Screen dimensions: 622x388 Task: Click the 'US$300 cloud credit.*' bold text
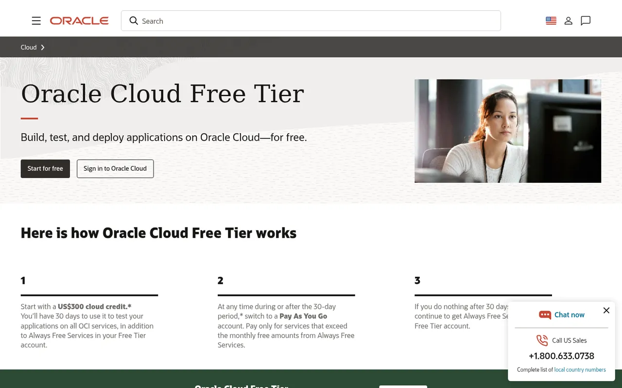[95, 307]
